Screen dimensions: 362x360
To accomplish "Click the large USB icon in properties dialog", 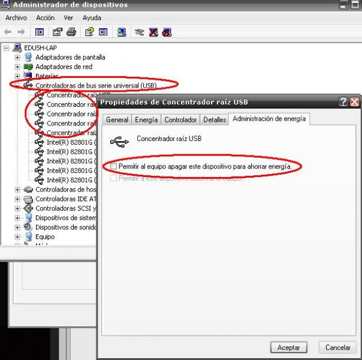I will [x=119, y=142].
